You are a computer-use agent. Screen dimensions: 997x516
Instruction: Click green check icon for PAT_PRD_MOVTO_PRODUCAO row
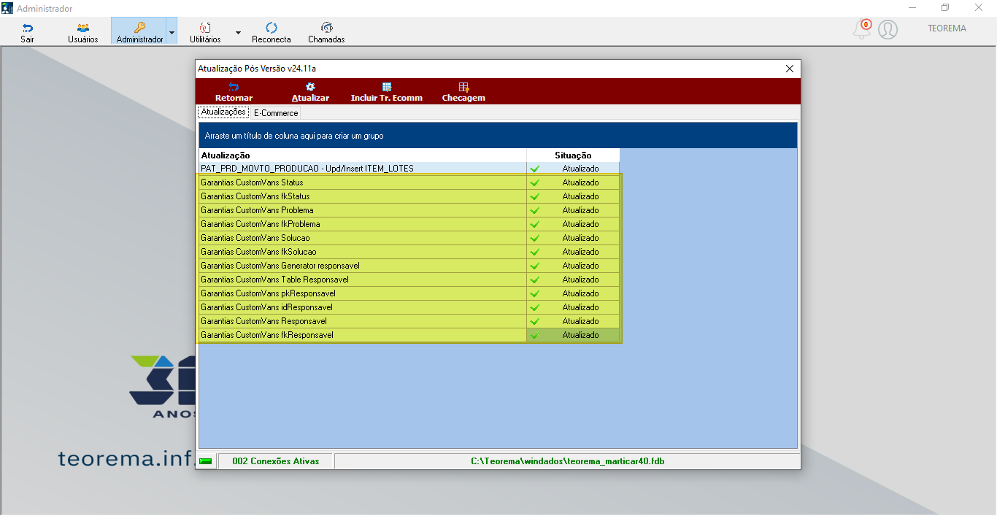tap(534, 169)
